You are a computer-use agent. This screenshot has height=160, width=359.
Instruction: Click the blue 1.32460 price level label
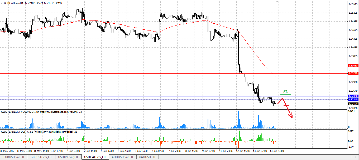[353, 96]
